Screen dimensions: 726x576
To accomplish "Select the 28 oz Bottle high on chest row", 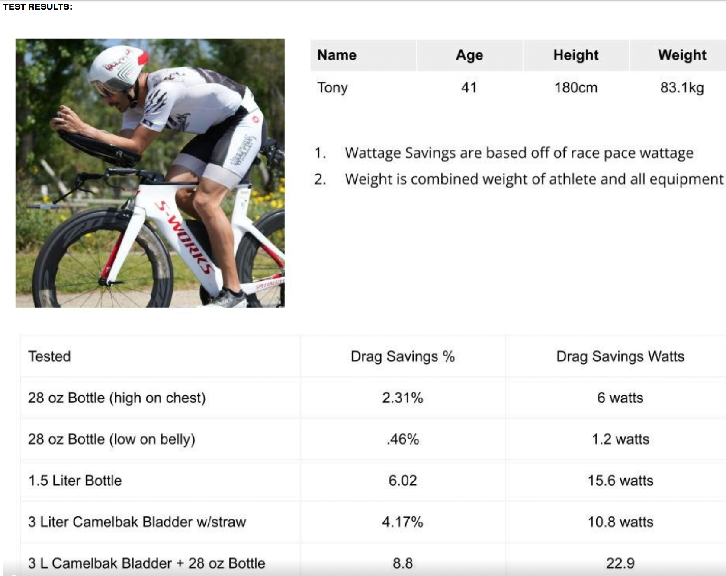I will point(373,398).
